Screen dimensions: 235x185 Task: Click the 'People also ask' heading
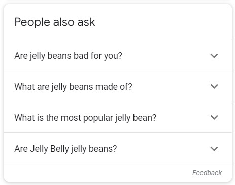pos(55,22)
